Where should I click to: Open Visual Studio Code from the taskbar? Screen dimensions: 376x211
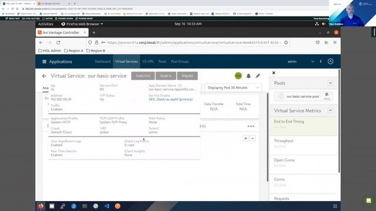pos(107,206)
